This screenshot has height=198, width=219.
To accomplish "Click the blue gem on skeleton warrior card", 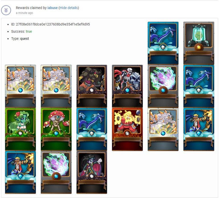I will click(x=127, y=90).
